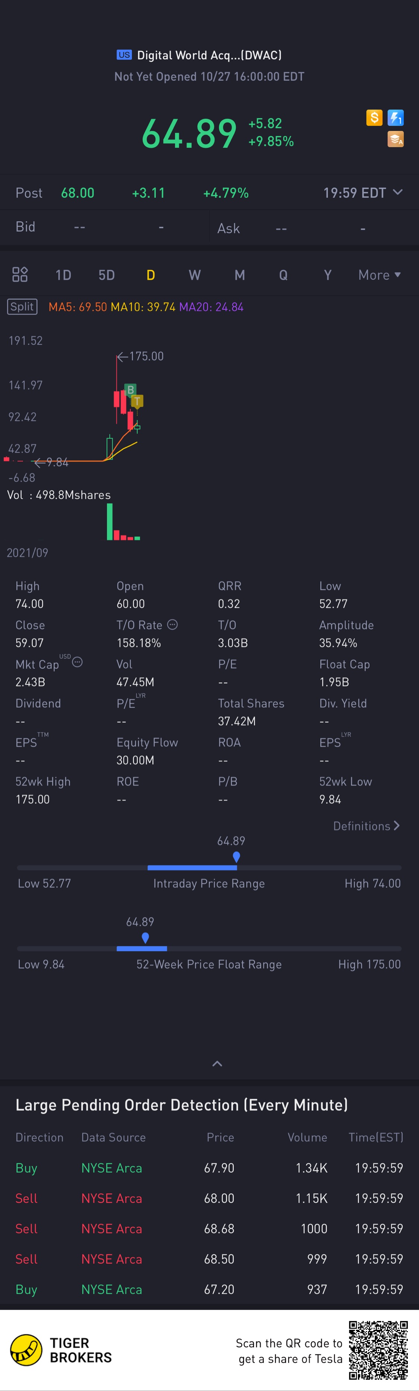Tap the tan stacked coins badge icon
The height and width of the screenshot is (1391, 419).
click(x=396, y=139)
